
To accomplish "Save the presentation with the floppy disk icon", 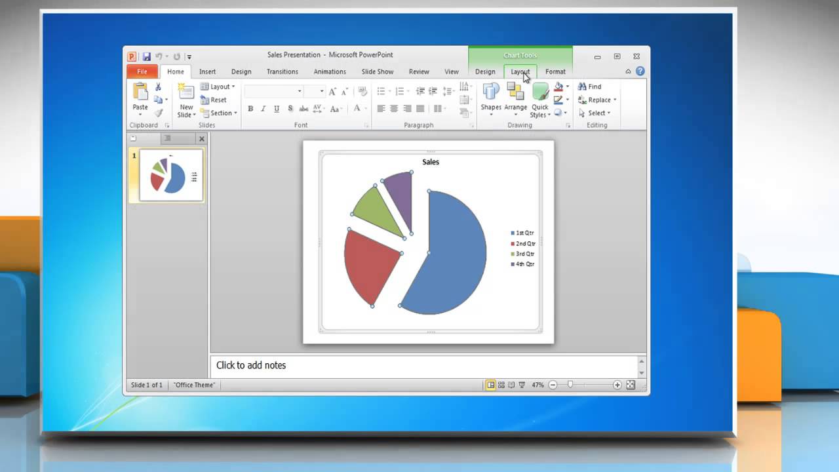I will 147,57.
